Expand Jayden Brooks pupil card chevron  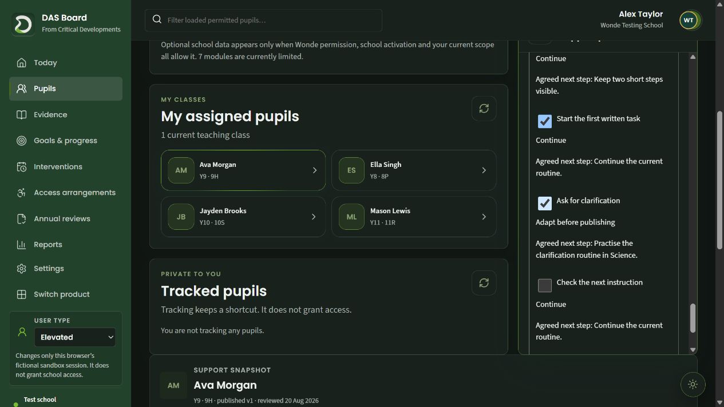click(x=314, y=217)
